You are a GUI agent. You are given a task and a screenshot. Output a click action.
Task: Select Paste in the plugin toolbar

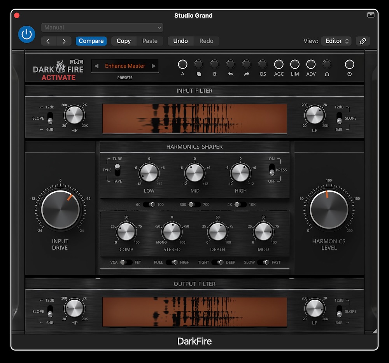(x=150, y=41)
